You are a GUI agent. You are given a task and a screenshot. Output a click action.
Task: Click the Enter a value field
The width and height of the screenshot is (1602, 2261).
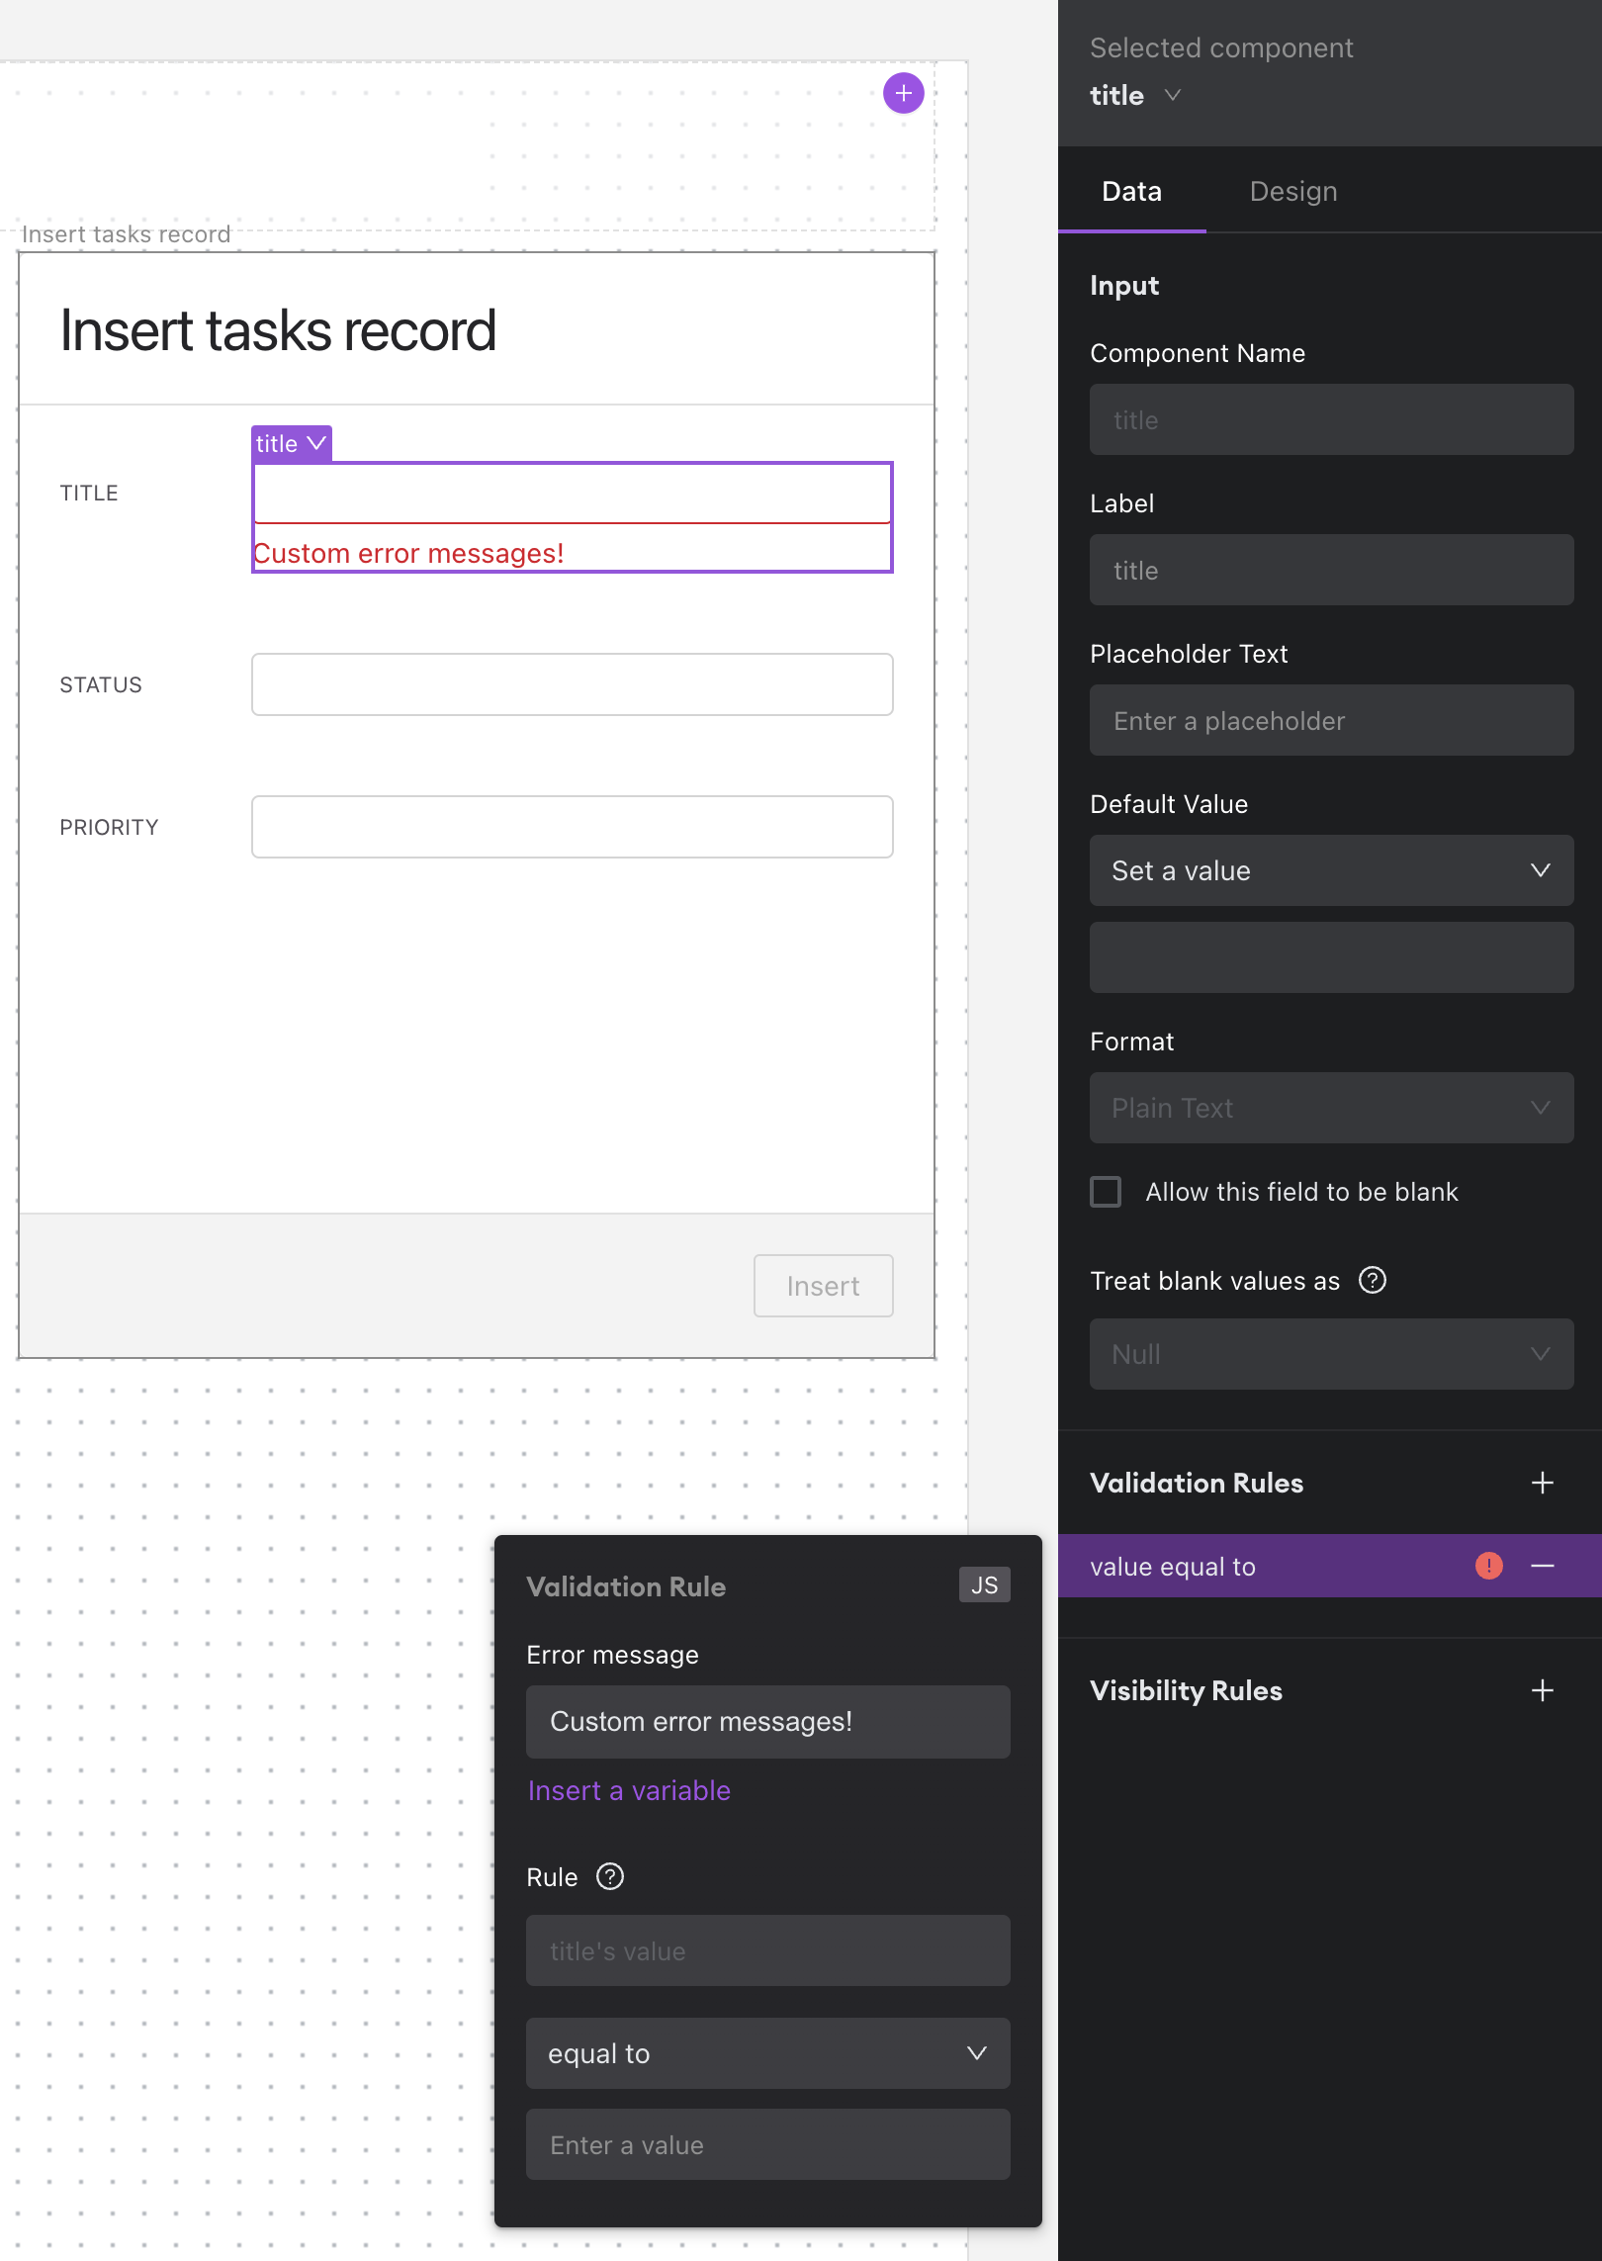[x=767, y=2144]
